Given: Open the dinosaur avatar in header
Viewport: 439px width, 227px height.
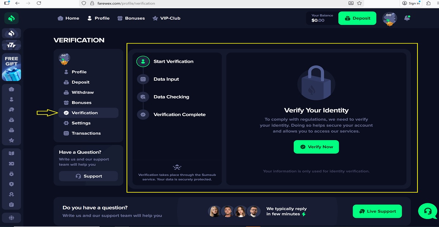Looking at the screenshot, I should 390,19.
